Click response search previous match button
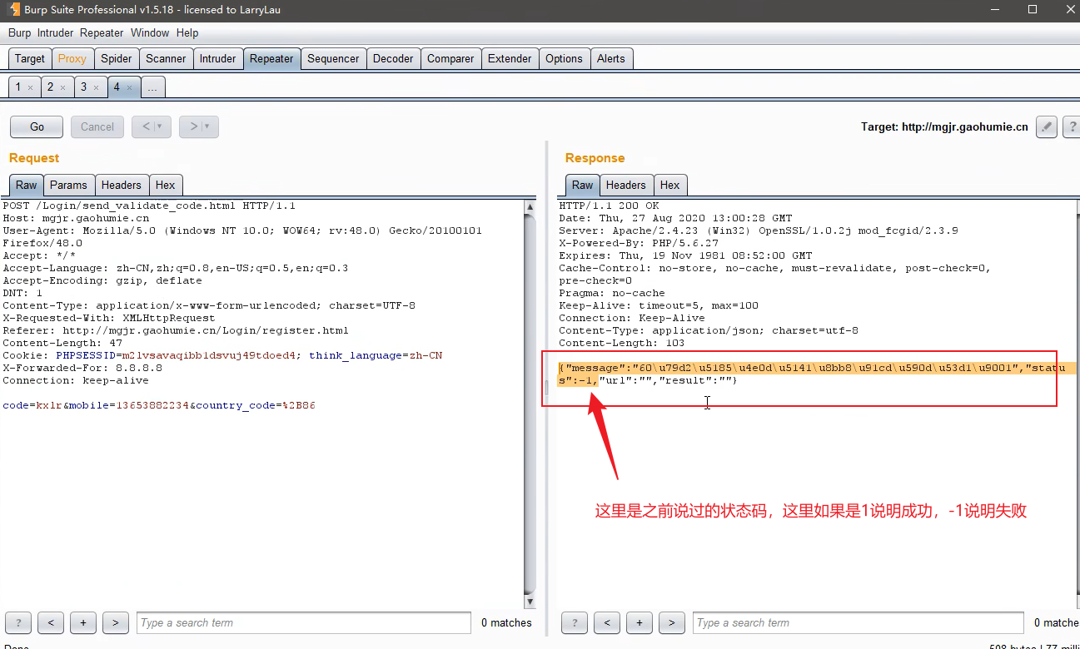The width and height of the screenshot is (1080, 649). [x=607, y=622]
